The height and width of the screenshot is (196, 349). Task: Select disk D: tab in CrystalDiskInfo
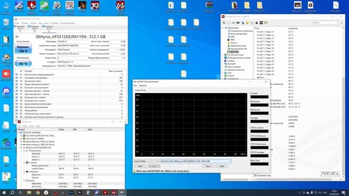pyautogui.click(x=35, y=29)
